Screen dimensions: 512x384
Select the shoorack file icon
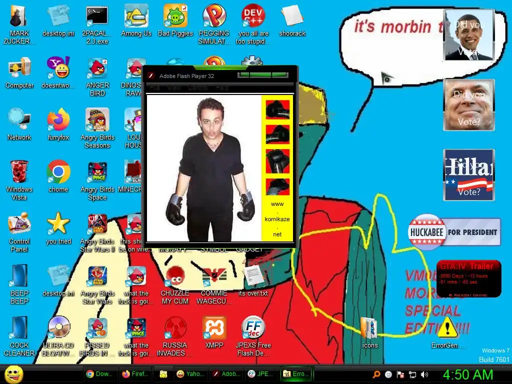coord(292,20)
